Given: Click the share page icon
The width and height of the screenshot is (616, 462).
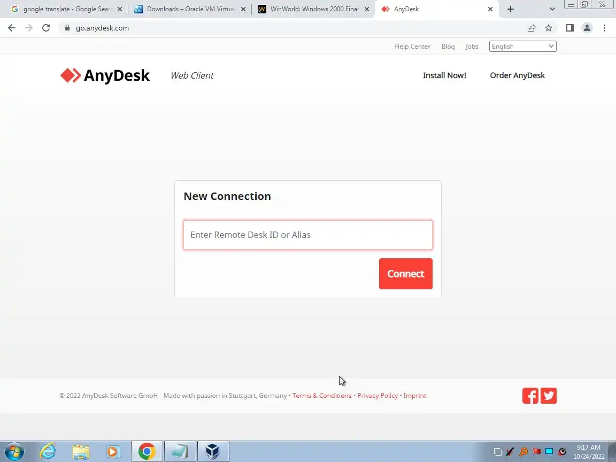Looking at the screenshot, I should pos(532,28).
